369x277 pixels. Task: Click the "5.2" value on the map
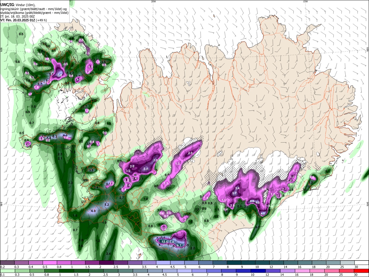coord(107,205)
